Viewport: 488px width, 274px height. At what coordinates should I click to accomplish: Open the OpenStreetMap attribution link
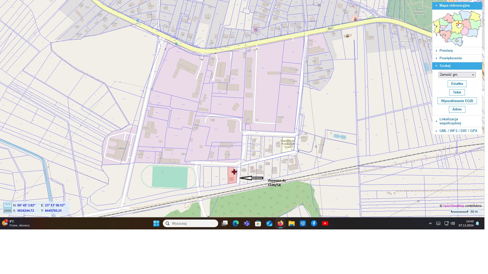click(x=453, y=206)
